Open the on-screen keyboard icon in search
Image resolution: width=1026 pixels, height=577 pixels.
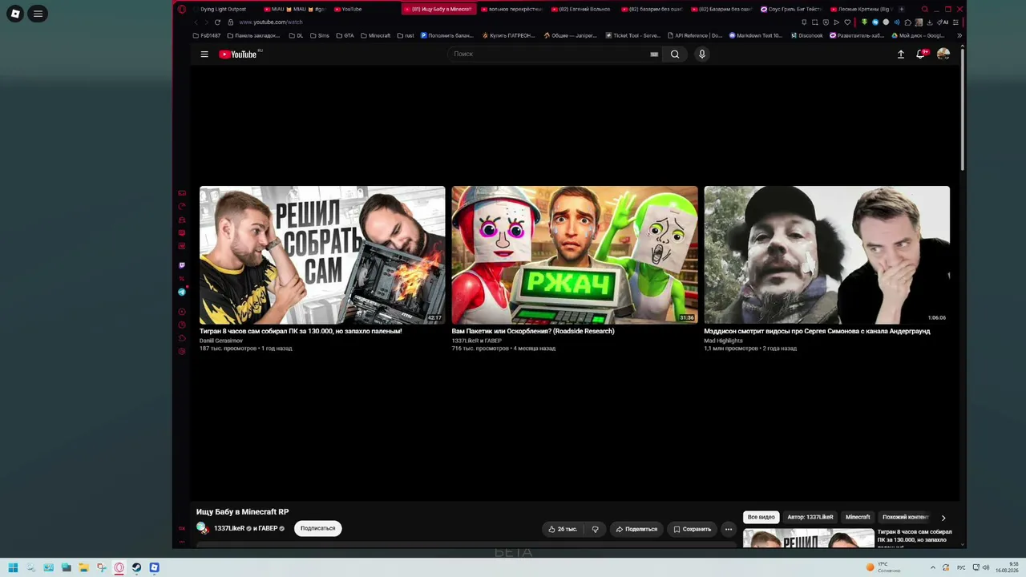tap(654, 54)
